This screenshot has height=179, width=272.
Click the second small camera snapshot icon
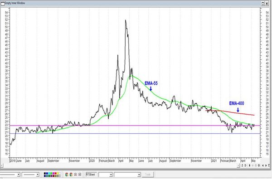80,174
